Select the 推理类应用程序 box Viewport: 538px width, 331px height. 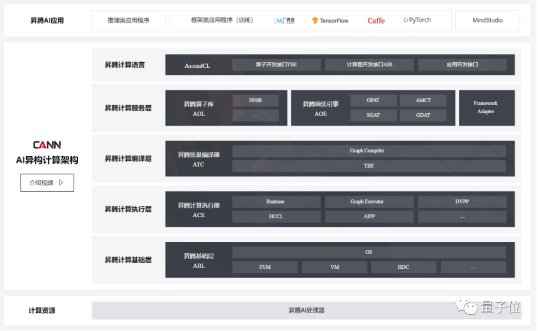click(x=129, y=20)
